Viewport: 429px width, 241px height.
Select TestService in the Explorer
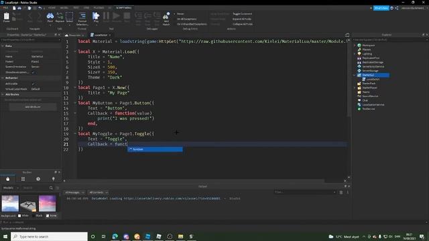point(368,108)
